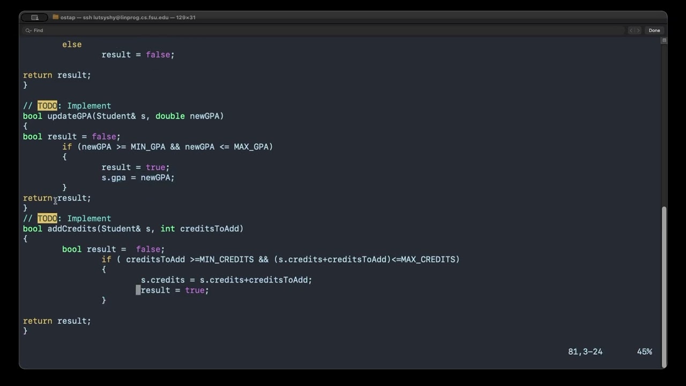Click 'result = false;' under else
Image resolution: width=686 pixels, height=386 pixels.
pos(138,55)
